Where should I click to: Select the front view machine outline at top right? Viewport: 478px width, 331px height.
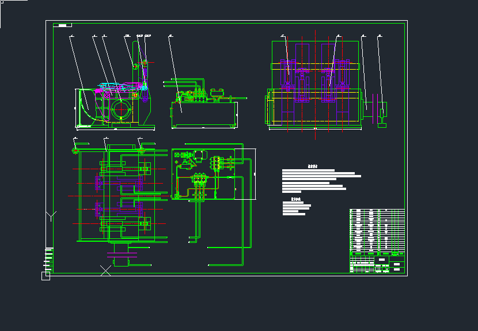pos(316,86)
